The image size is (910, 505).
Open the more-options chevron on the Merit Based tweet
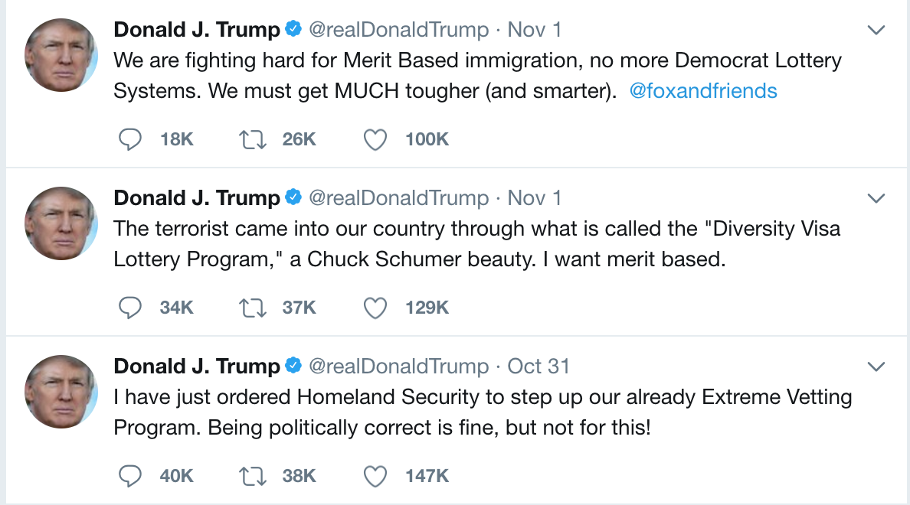click(x=876, y=31)
